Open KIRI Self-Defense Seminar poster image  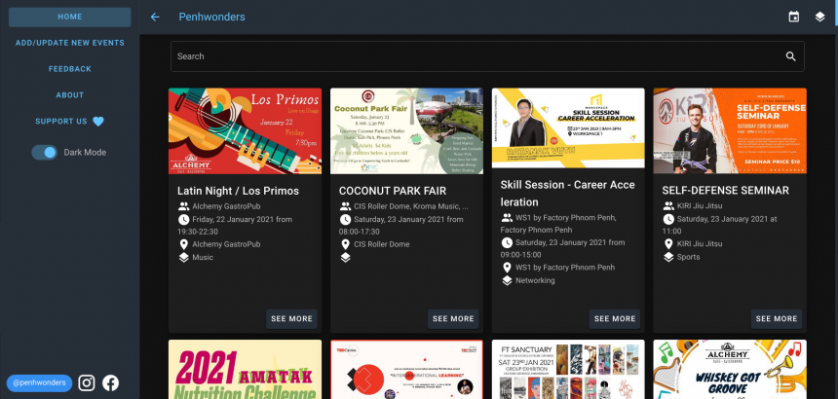[730, 131]
